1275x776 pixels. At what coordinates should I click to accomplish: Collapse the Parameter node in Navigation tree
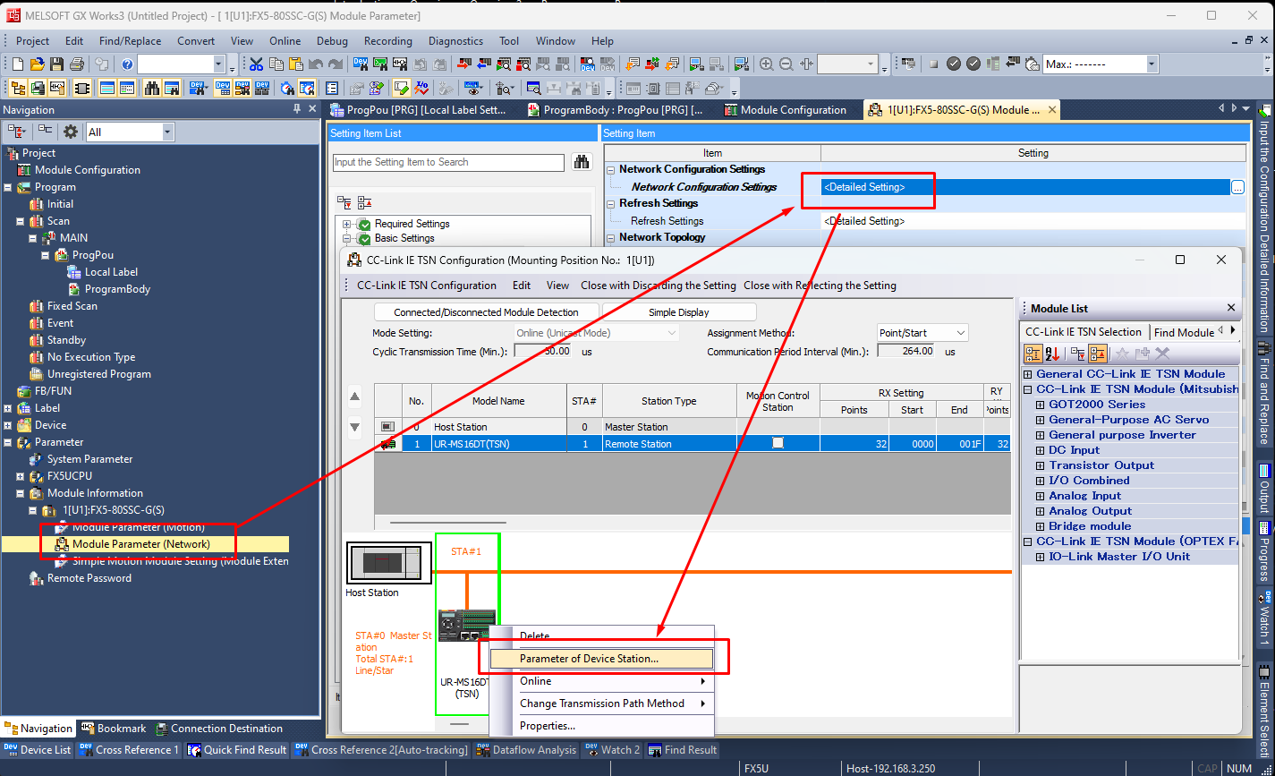8,442
